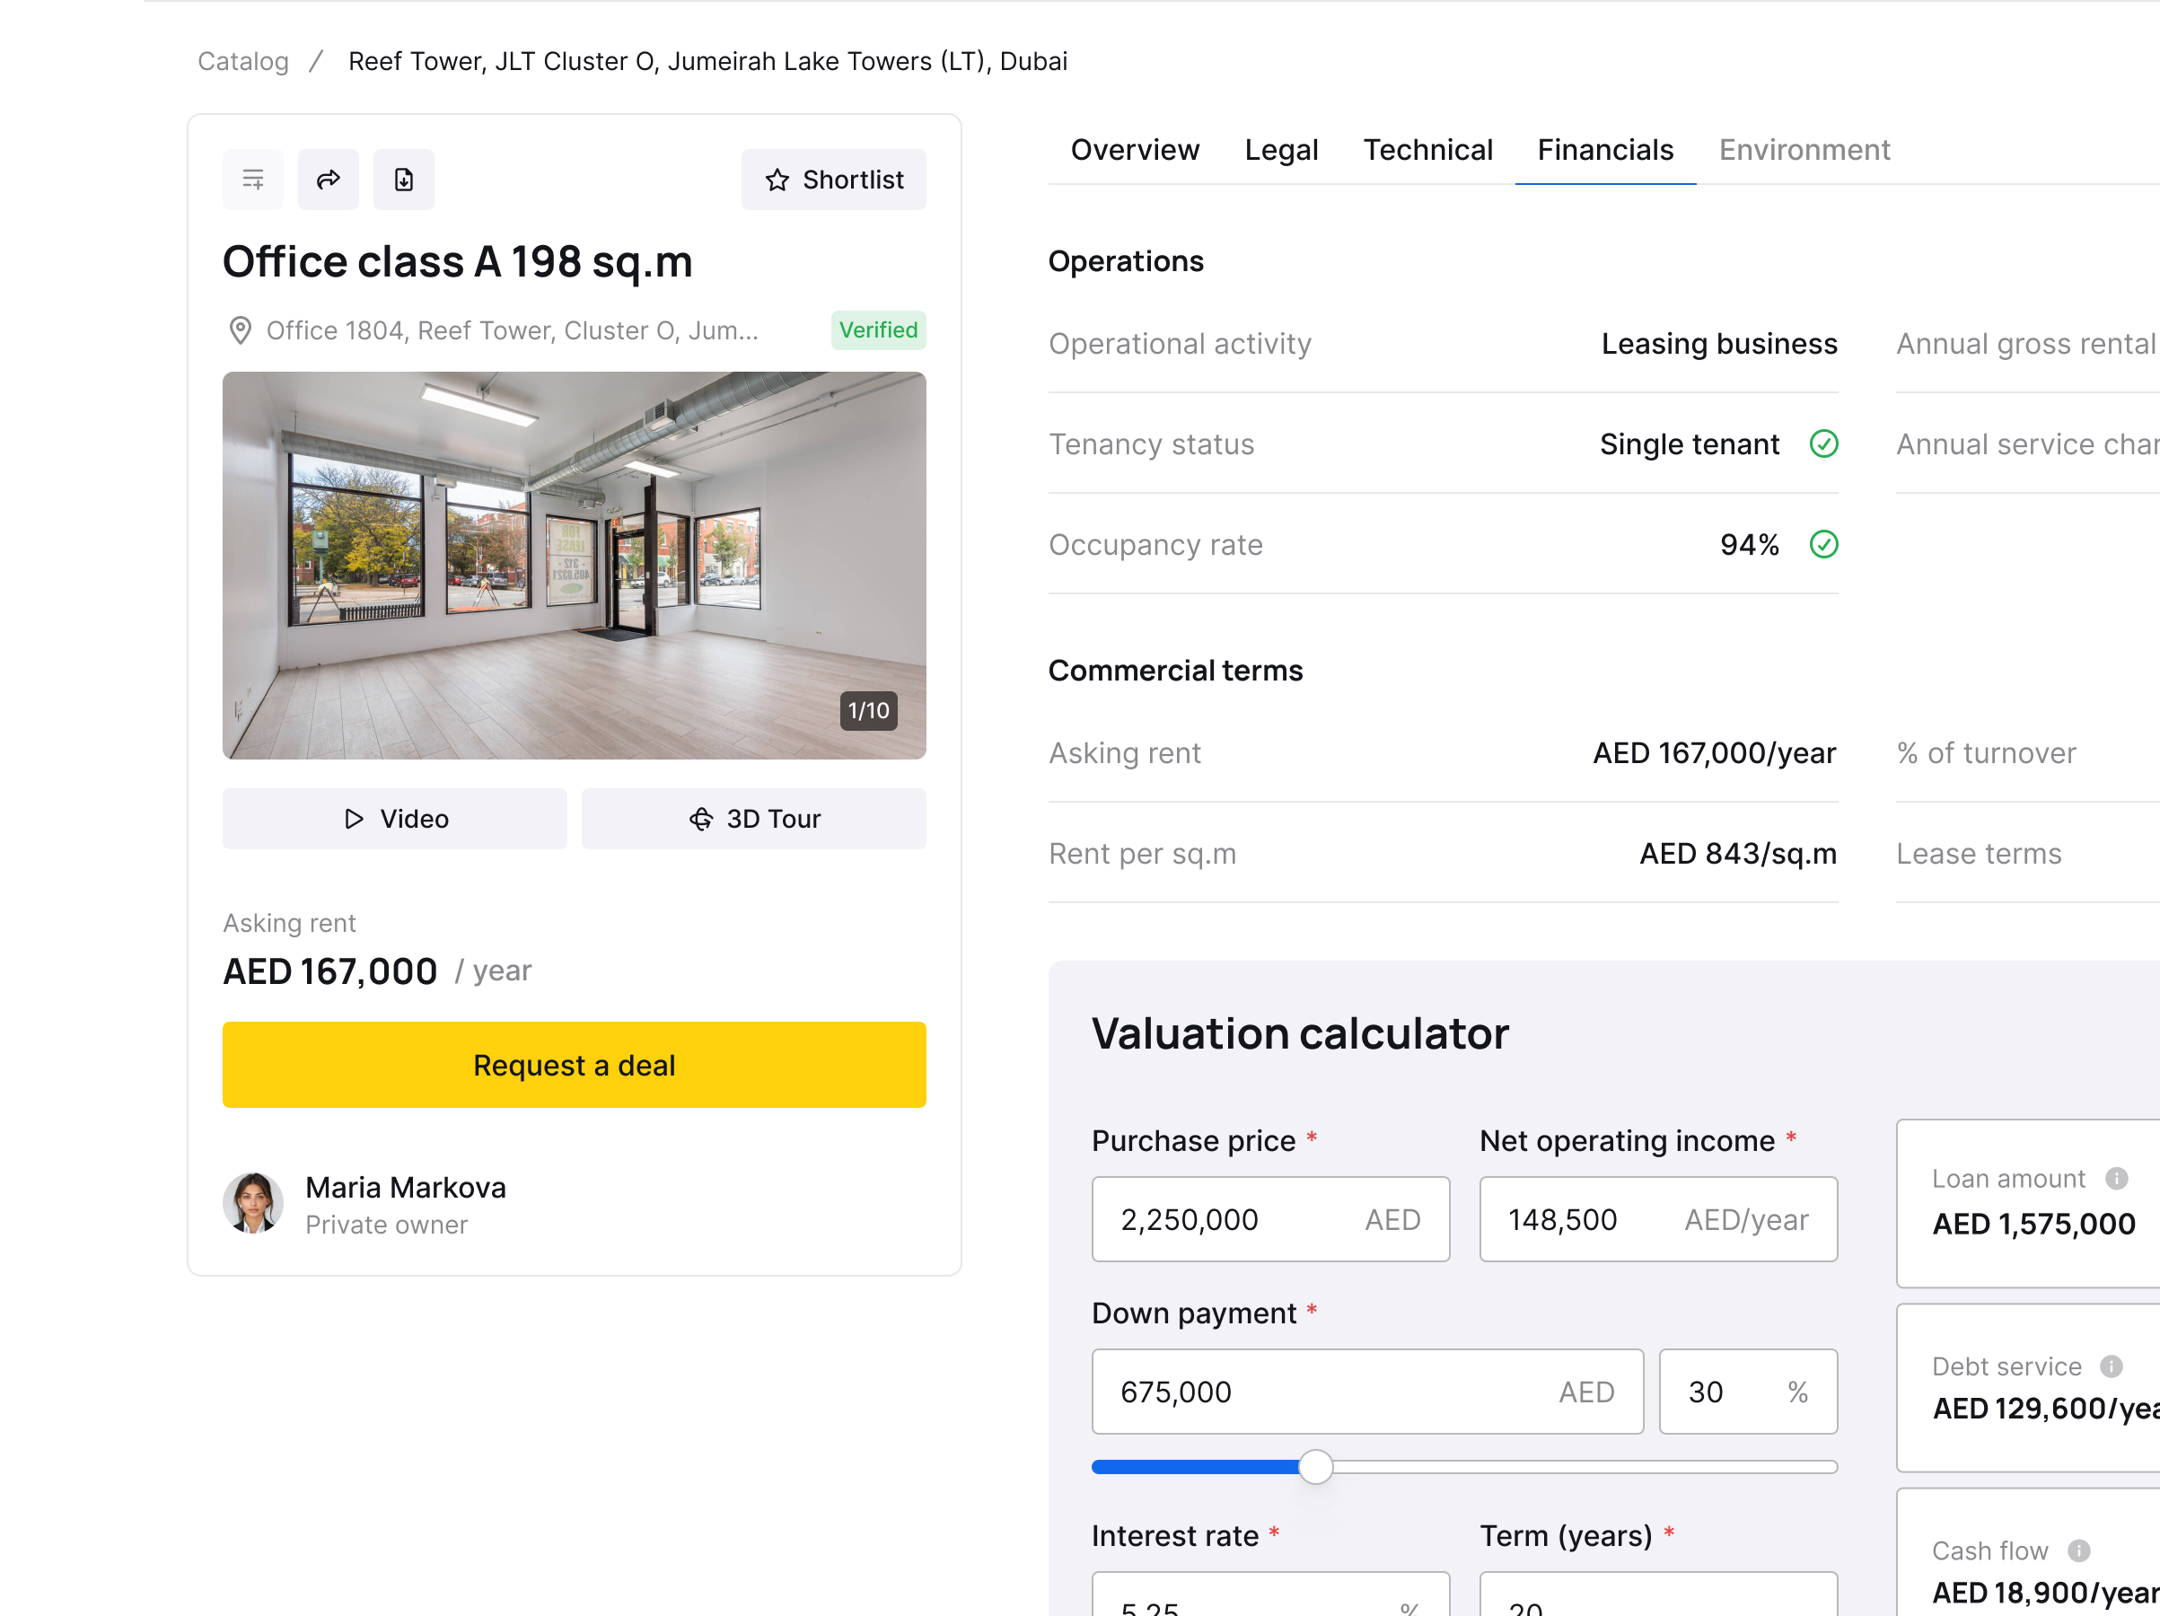Click the Net operating income input field
The width and height of the screenshot is (2160, 1616).
1658,1219
